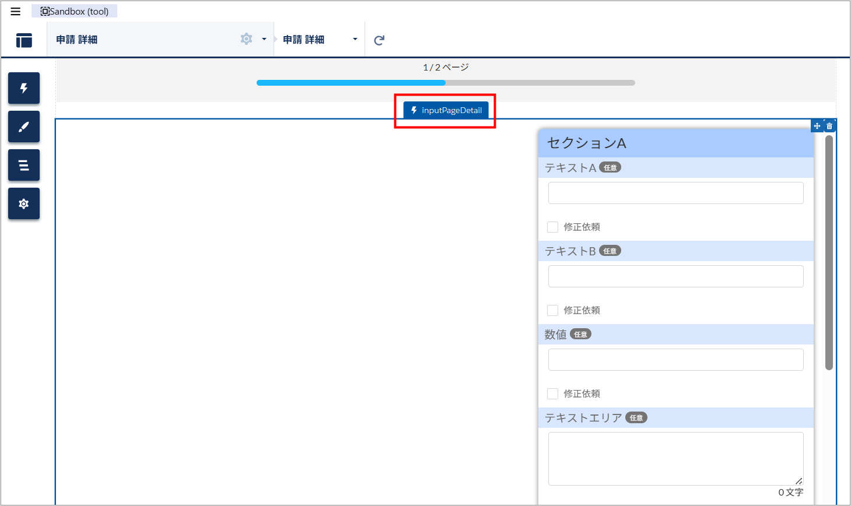Select the paintbrush style tool

pos(24,126)
